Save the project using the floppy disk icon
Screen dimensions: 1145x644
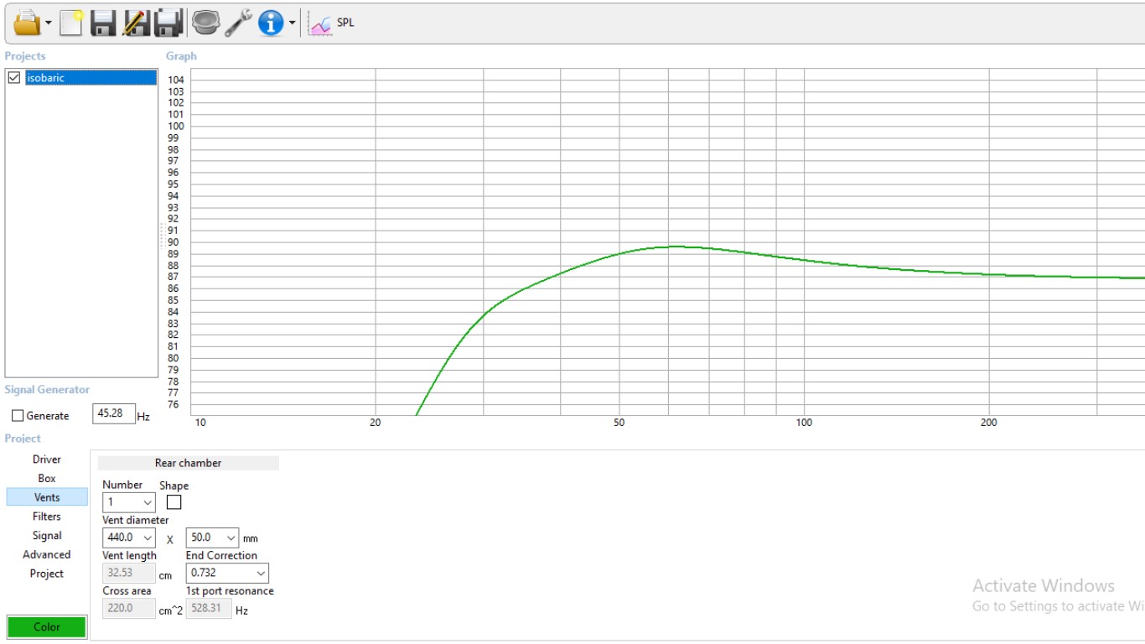point(103,23)
